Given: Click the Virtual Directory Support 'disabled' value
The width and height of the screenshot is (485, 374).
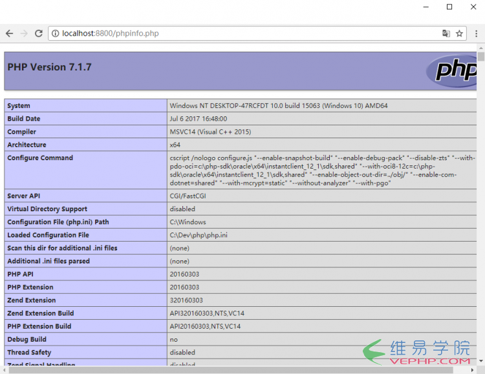Looking at the screenshot, I should coord(182,209).
